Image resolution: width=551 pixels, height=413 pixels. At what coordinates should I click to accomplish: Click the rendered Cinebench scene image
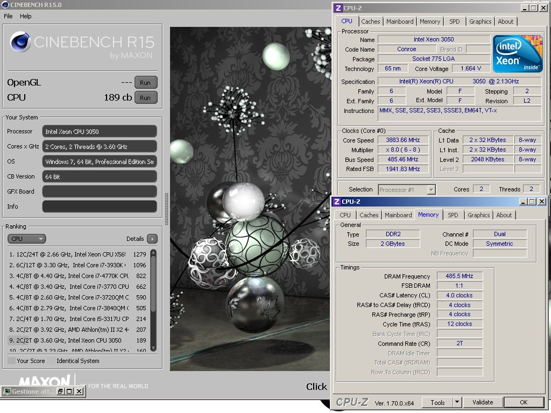250,199
